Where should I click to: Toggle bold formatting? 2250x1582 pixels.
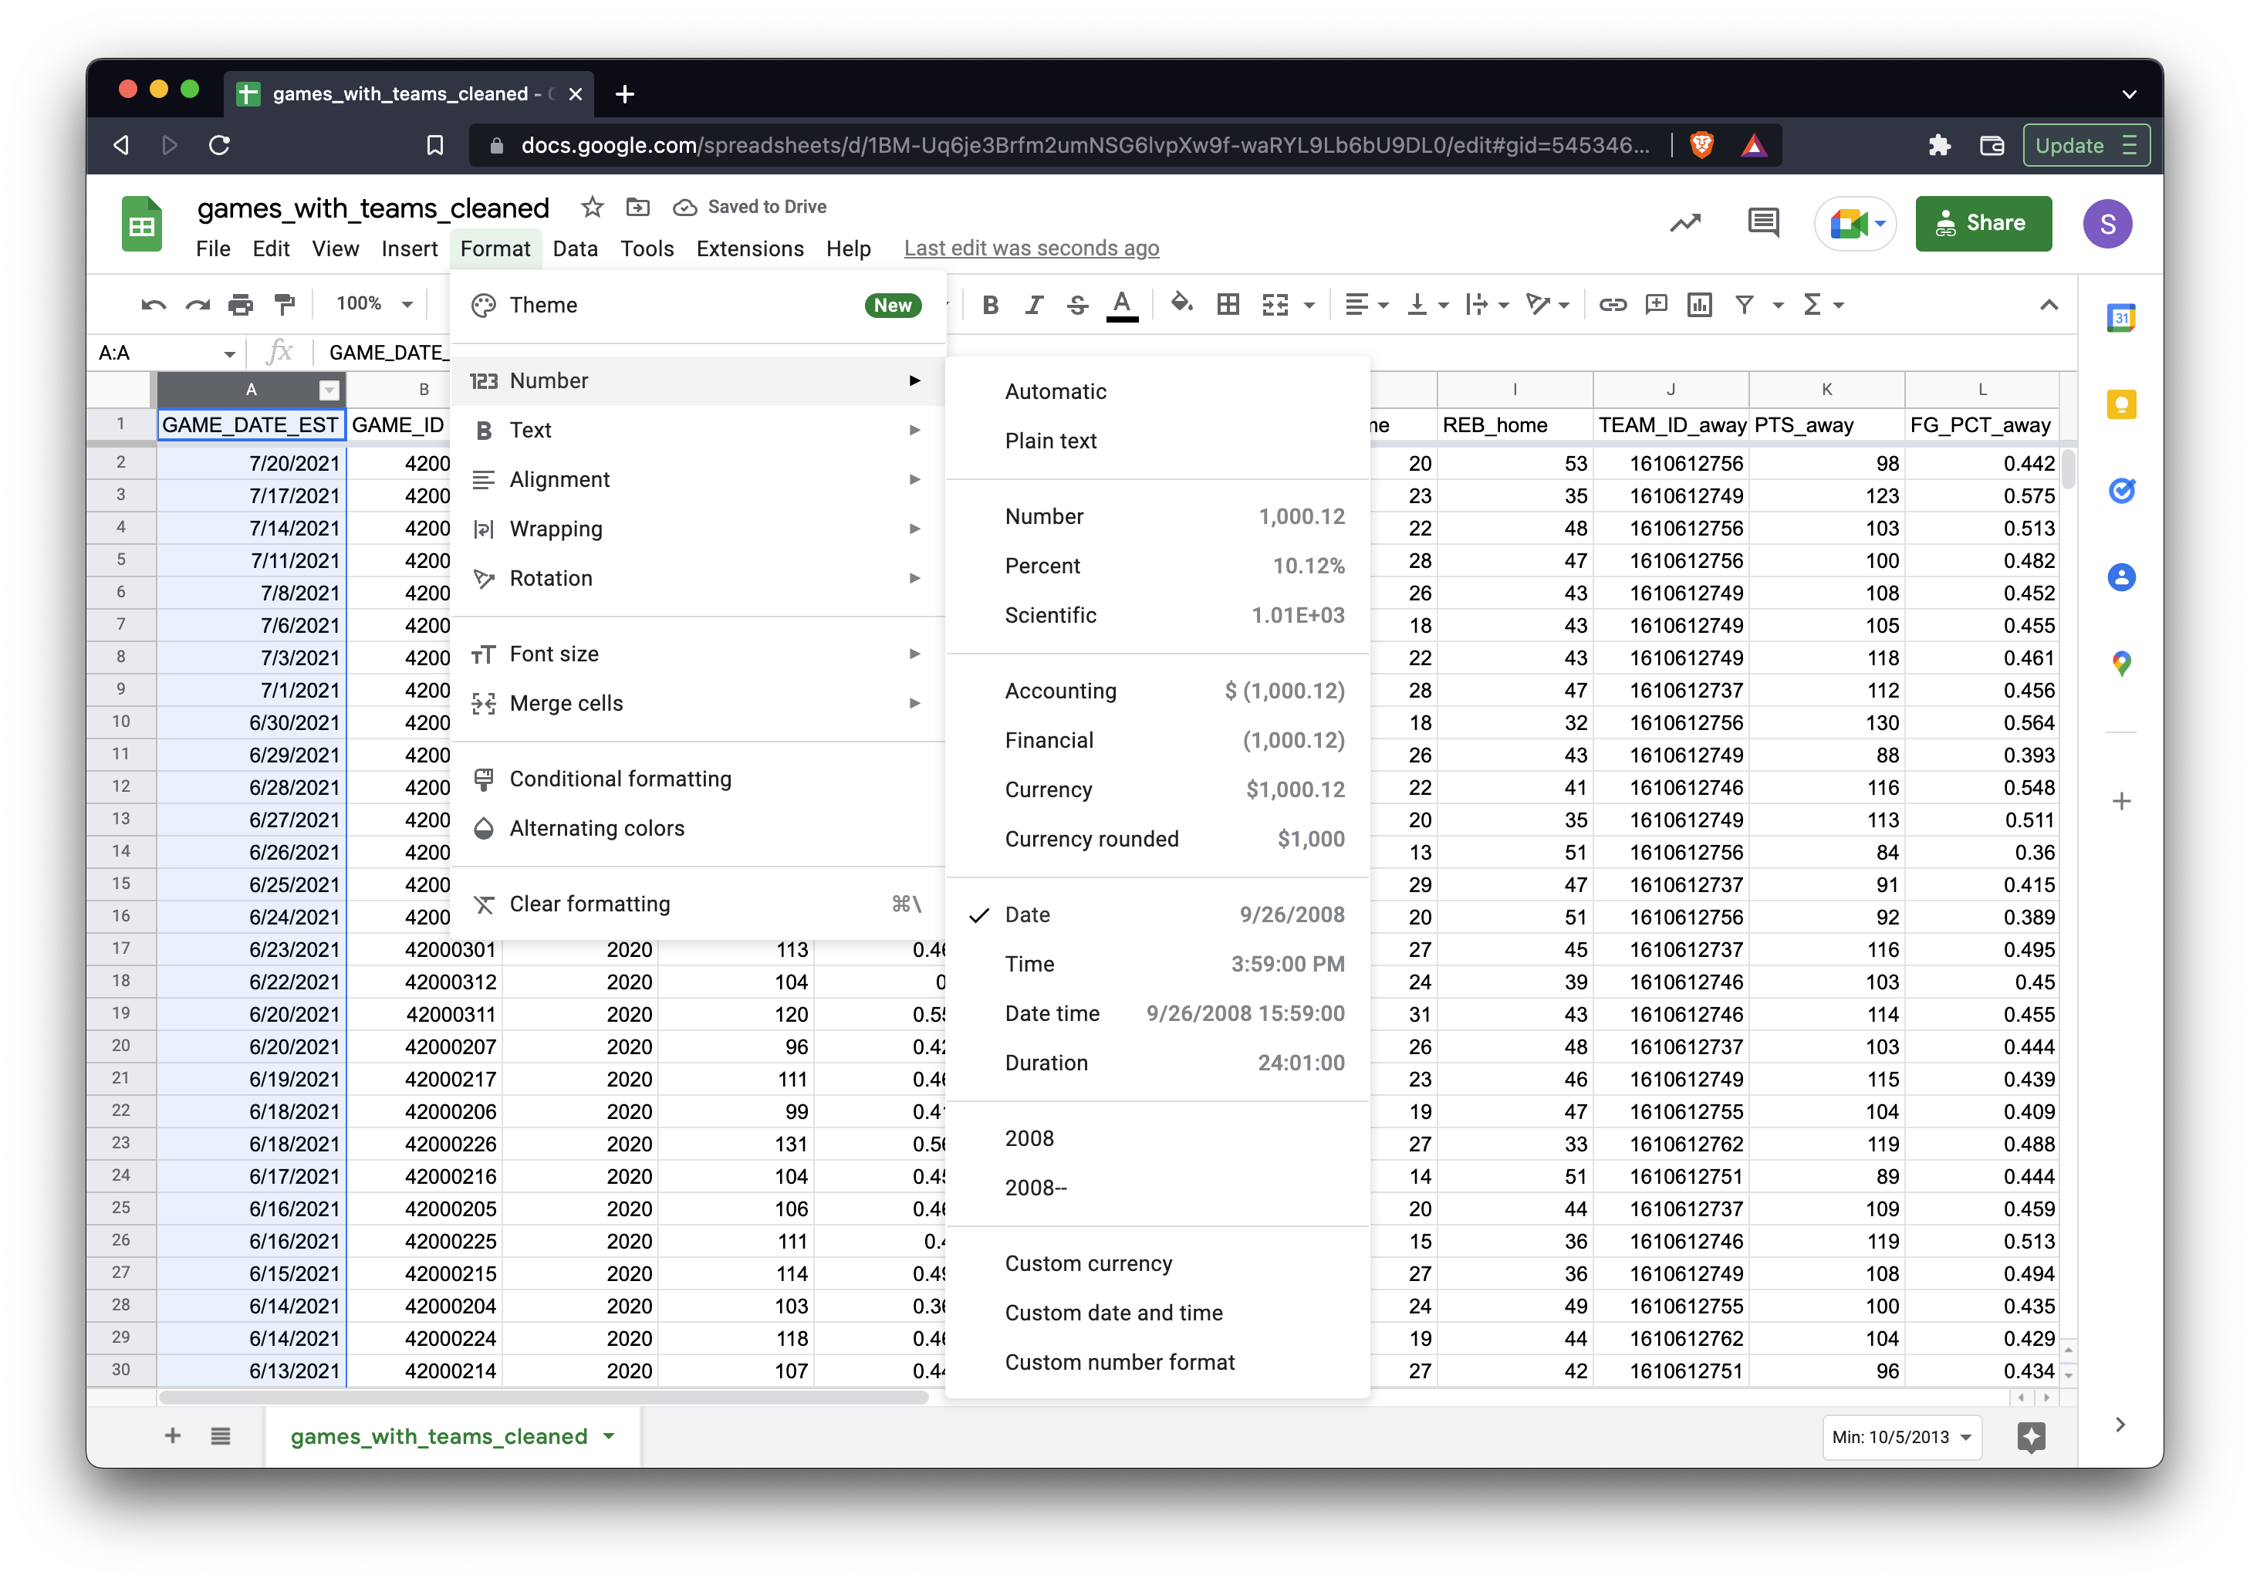pos(990,304)
